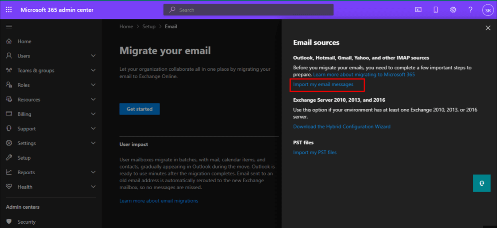Open the SR account avatar
The image size is (497, 228).
pyautogui.click(x=488, y=10)
